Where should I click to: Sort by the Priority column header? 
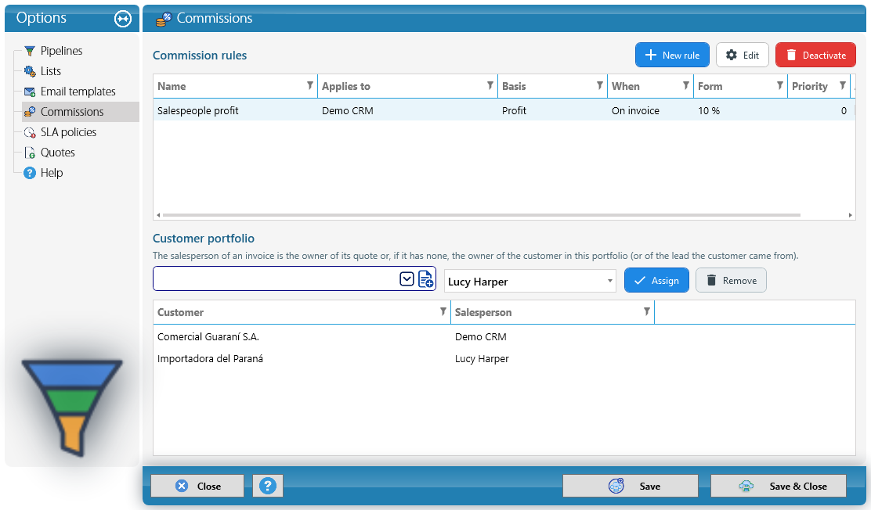click(809, 86)
